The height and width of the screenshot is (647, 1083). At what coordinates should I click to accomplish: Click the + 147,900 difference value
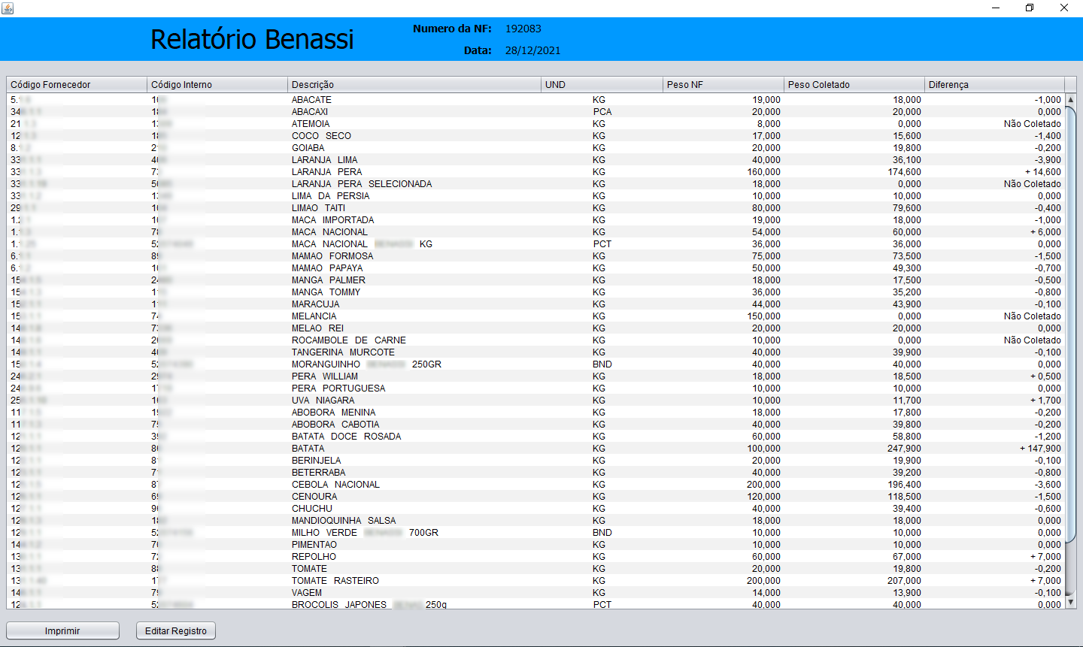[x=1040, y=449]
